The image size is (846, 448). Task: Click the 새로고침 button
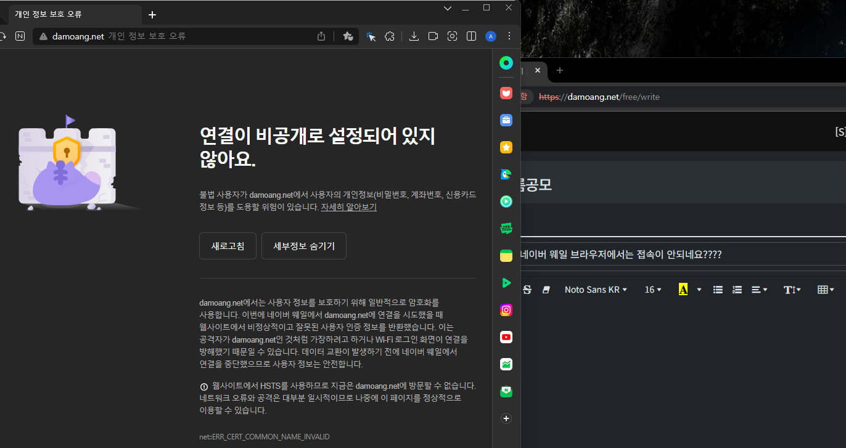[x=228, y=246]
